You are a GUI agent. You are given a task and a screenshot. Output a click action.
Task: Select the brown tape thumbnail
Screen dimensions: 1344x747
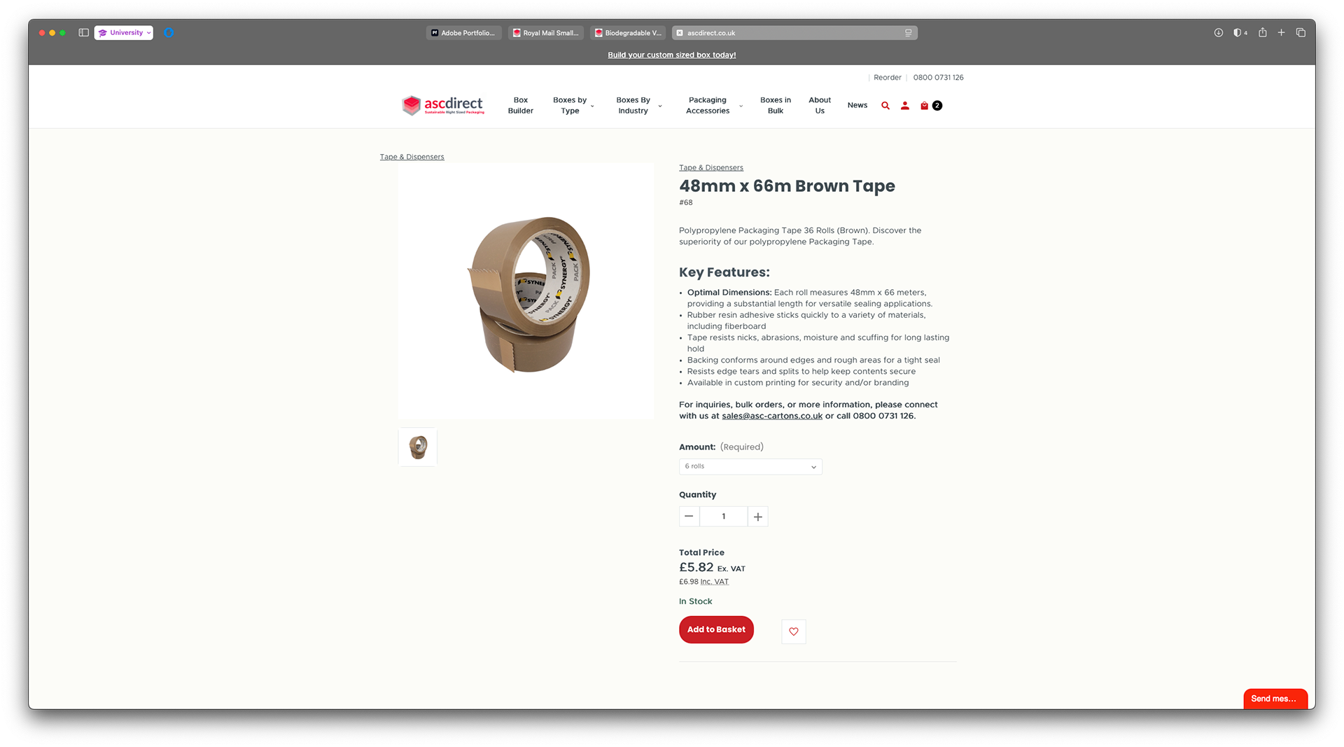pyautogui.click(x=418, y=447)
